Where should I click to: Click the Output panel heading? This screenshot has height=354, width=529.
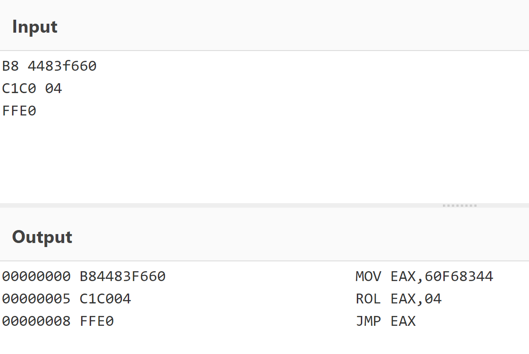[x=42, y=237]
